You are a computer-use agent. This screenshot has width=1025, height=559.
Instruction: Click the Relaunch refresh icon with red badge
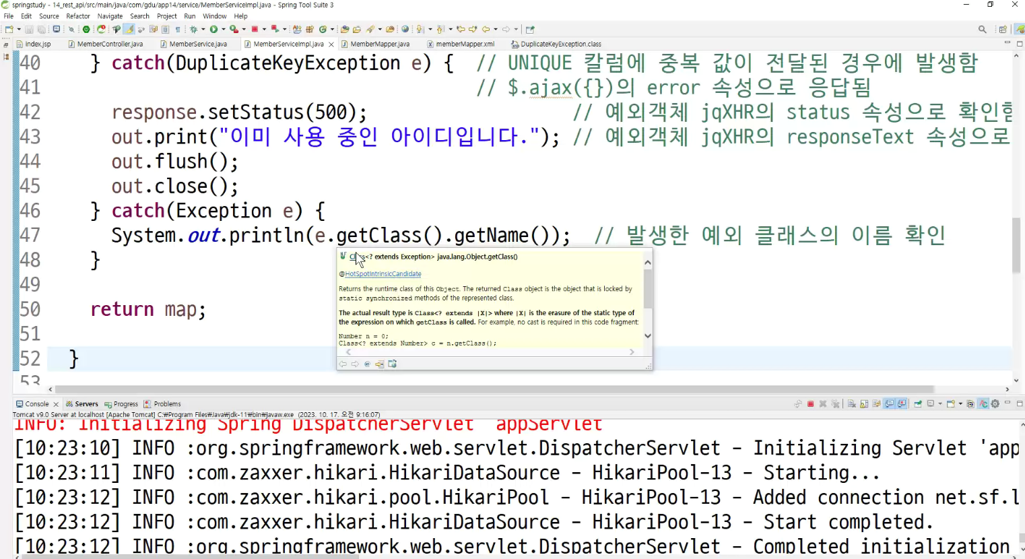tap(102, 30)
